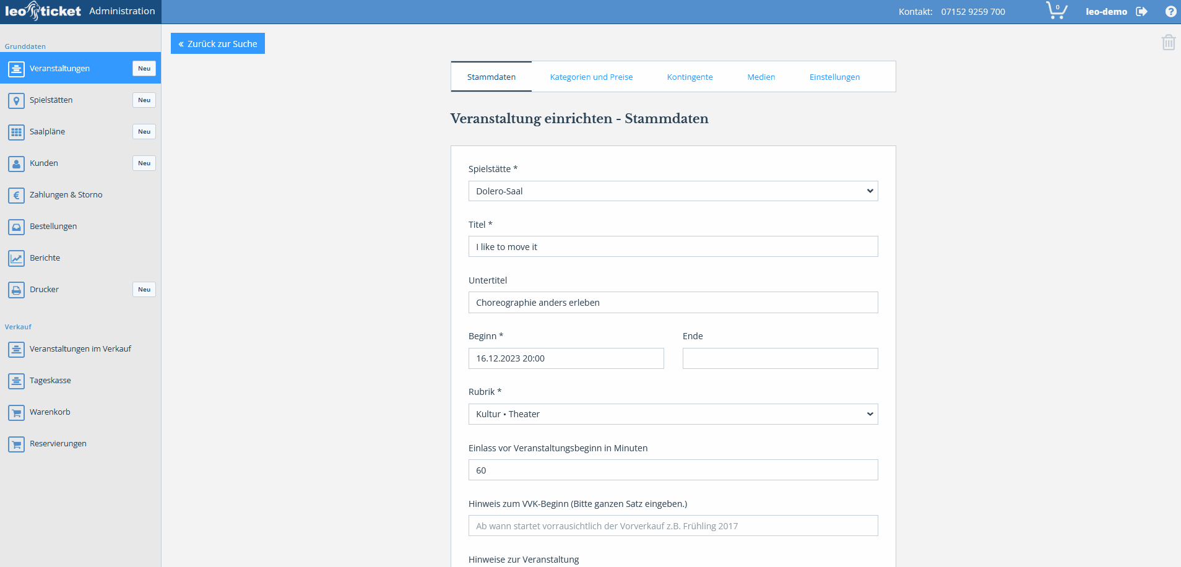Open the help question mark icon

[x=1170, y=12]
